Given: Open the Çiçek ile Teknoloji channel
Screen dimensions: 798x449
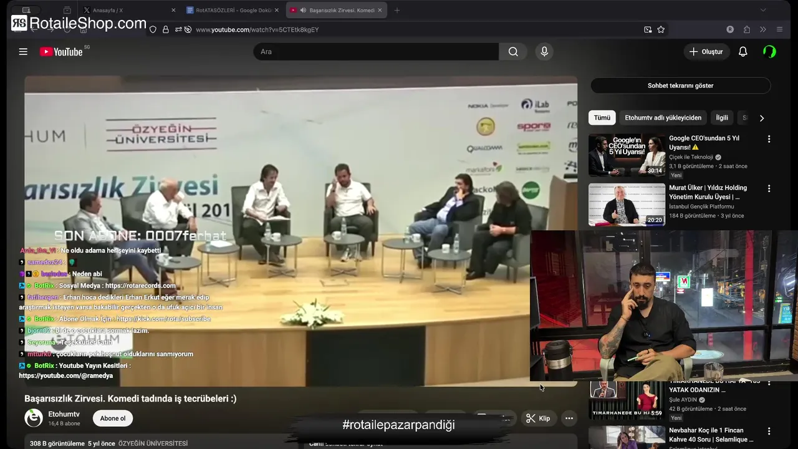Looking at the screenshot, I should [x=691, y=157].
